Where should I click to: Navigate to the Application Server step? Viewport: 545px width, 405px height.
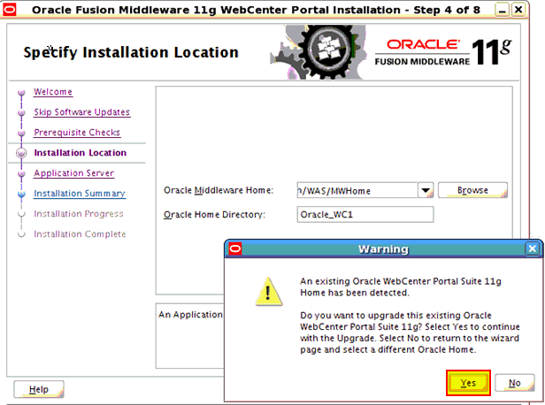pyautogui.click(x=73, y=173)
